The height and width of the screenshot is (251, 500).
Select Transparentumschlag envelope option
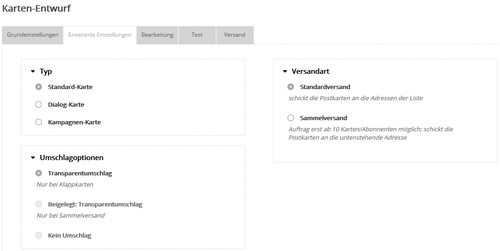(x=39, y=173)
